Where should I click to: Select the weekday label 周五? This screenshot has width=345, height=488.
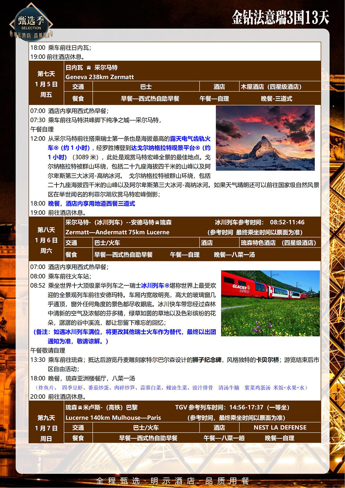[x=46, y=95]
